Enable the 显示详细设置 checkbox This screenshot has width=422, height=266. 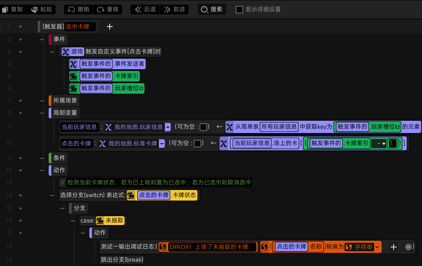(x=239, y=9)
